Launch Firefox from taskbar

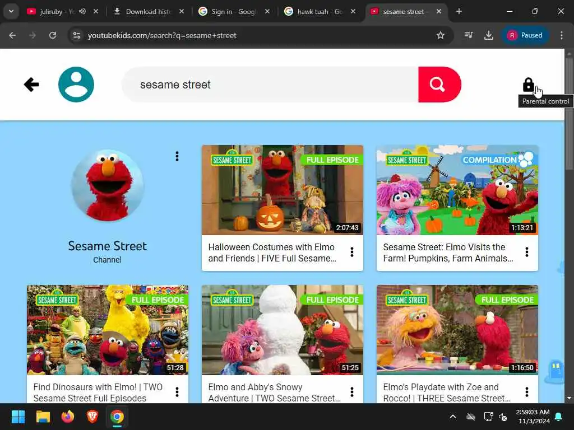68,417
